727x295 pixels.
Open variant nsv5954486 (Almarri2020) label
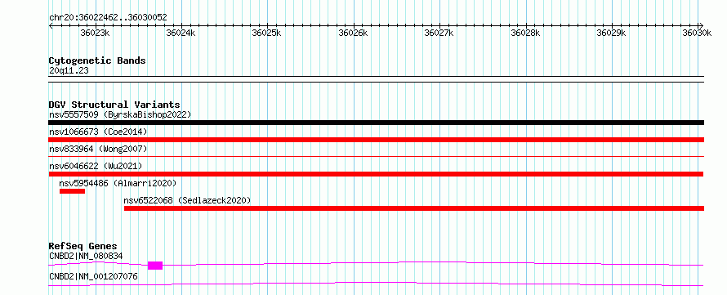click(x=118, y=183)
